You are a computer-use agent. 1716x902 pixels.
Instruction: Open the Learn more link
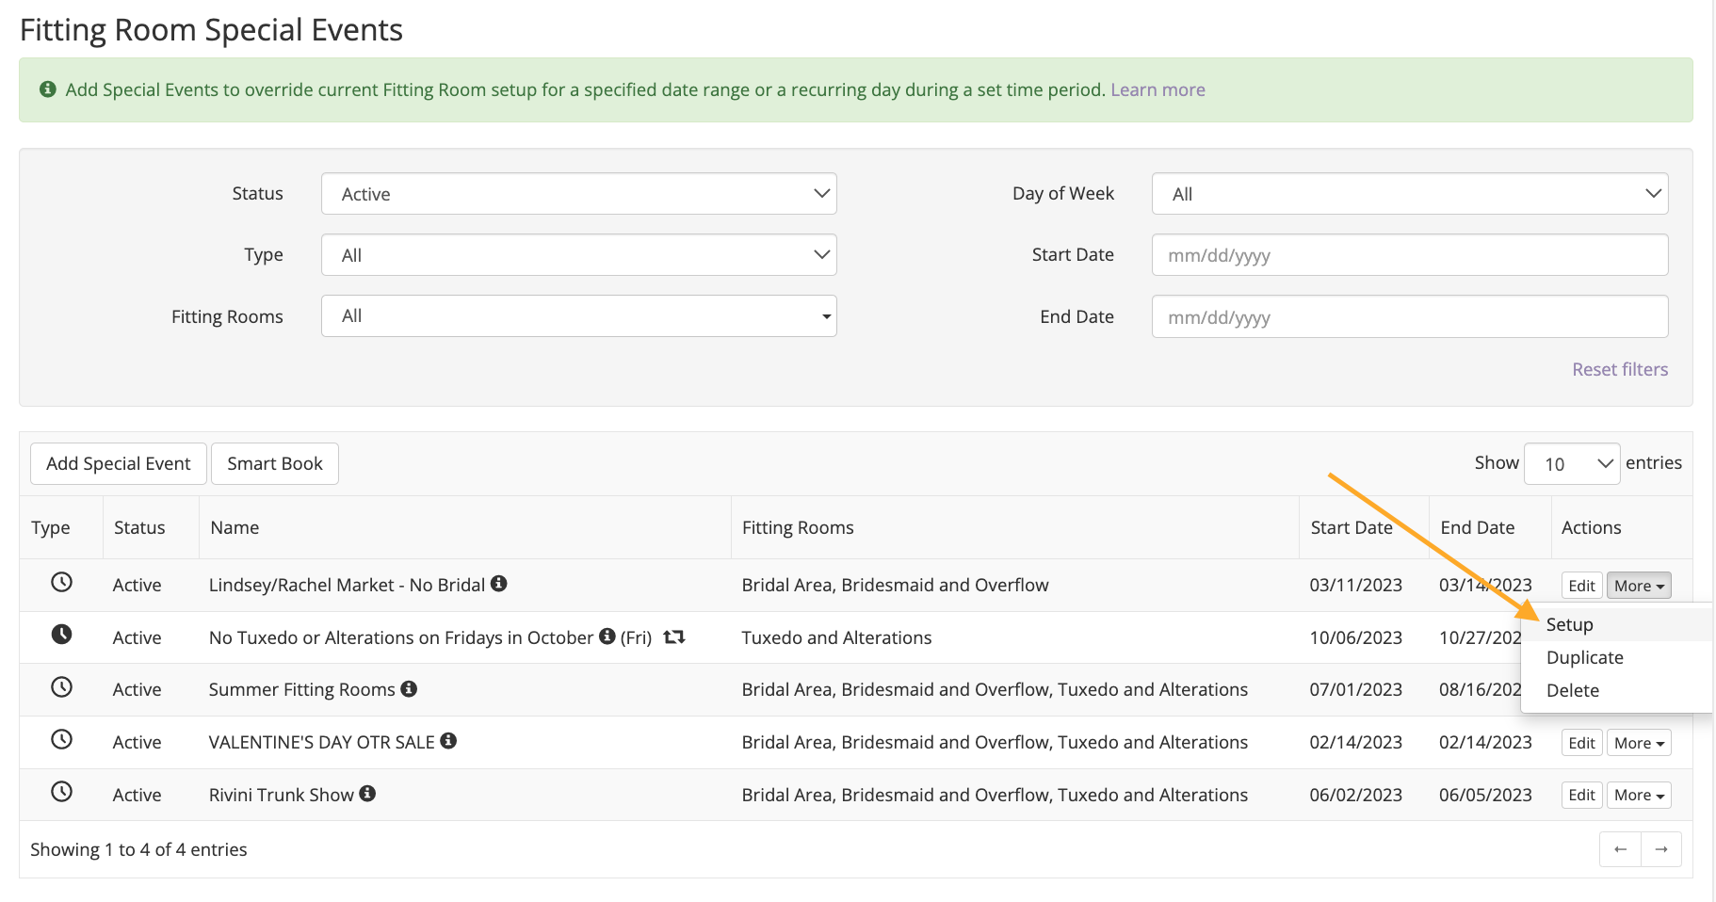point(1157,89)
